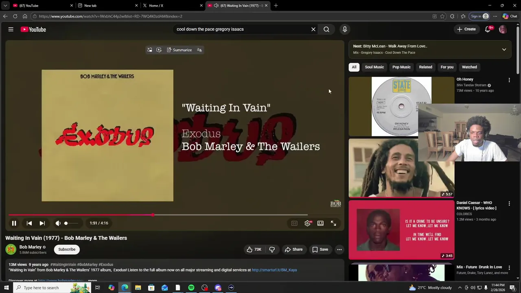Run the search with the magnifier button
The height and width of the screenshot is (293, 521).
click(x=326, y=29)
